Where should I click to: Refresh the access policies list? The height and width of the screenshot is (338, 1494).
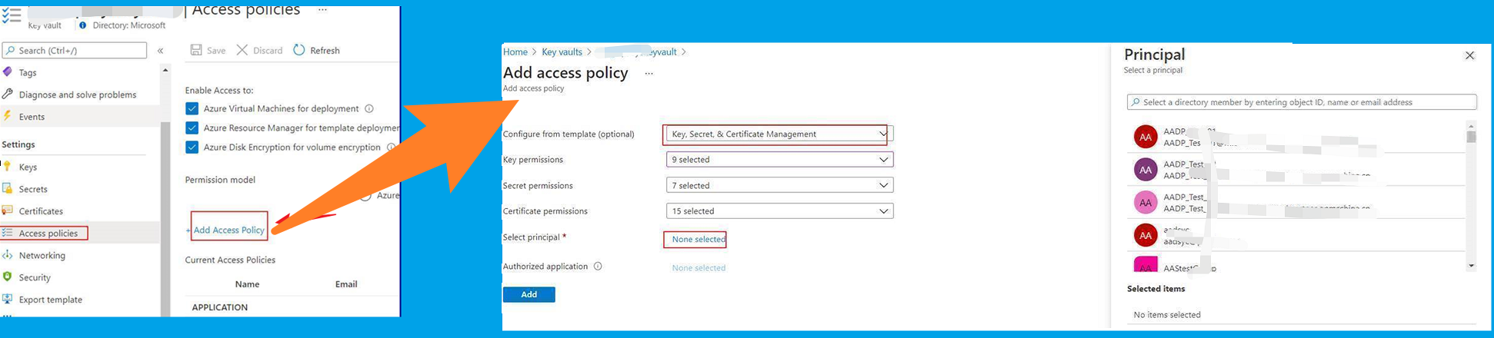click(x=299, y=50)
